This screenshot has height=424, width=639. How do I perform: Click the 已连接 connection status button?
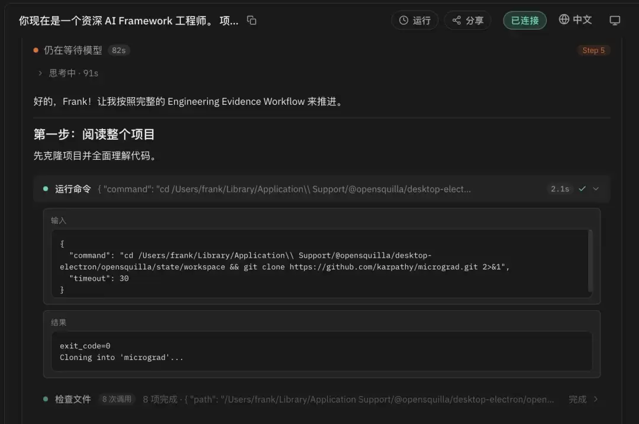pos(525,20)
